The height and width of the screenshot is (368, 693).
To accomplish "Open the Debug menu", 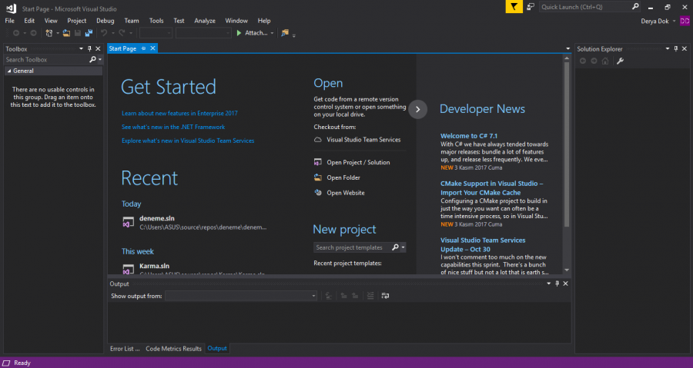I will pos(105,21).
